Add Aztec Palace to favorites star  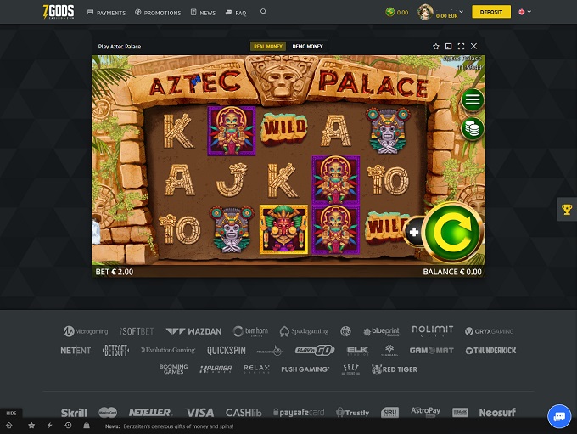[x=436, y=46]
